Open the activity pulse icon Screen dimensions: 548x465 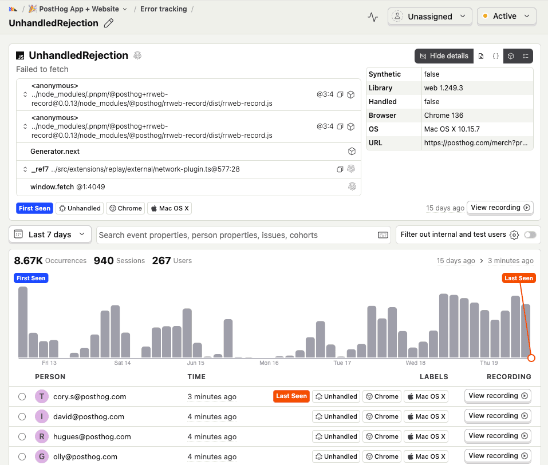tap(373, 17)
